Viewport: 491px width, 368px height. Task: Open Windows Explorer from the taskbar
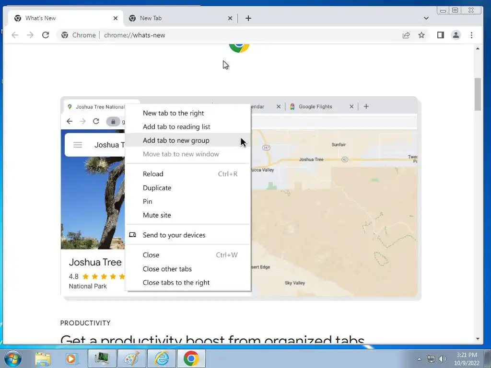pos(43,359)
